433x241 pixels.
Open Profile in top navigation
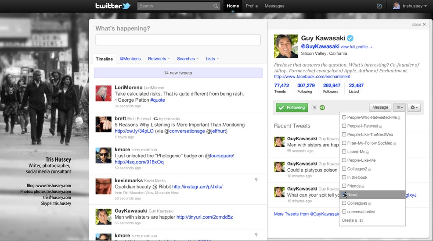252,6
